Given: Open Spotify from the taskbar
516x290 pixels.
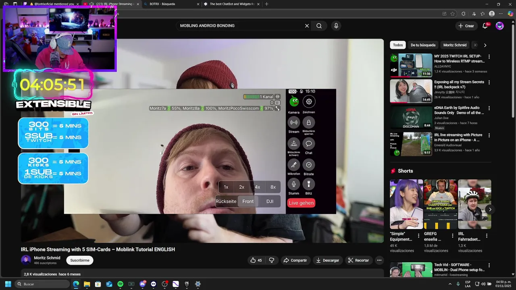Looking at the screenshot, I should point(120,284).
